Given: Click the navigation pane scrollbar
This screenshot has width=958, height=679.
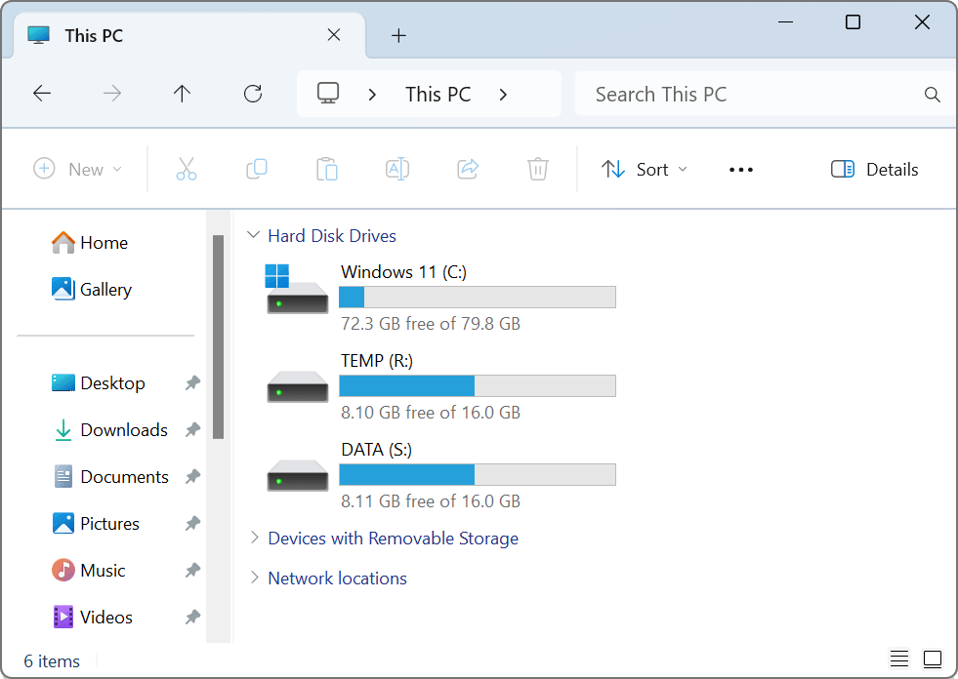Looking at the screenshot, I should (218, 337).
